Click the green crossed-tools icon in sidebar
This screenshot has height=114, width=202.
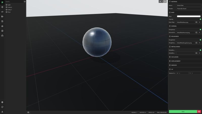point(2,2)
